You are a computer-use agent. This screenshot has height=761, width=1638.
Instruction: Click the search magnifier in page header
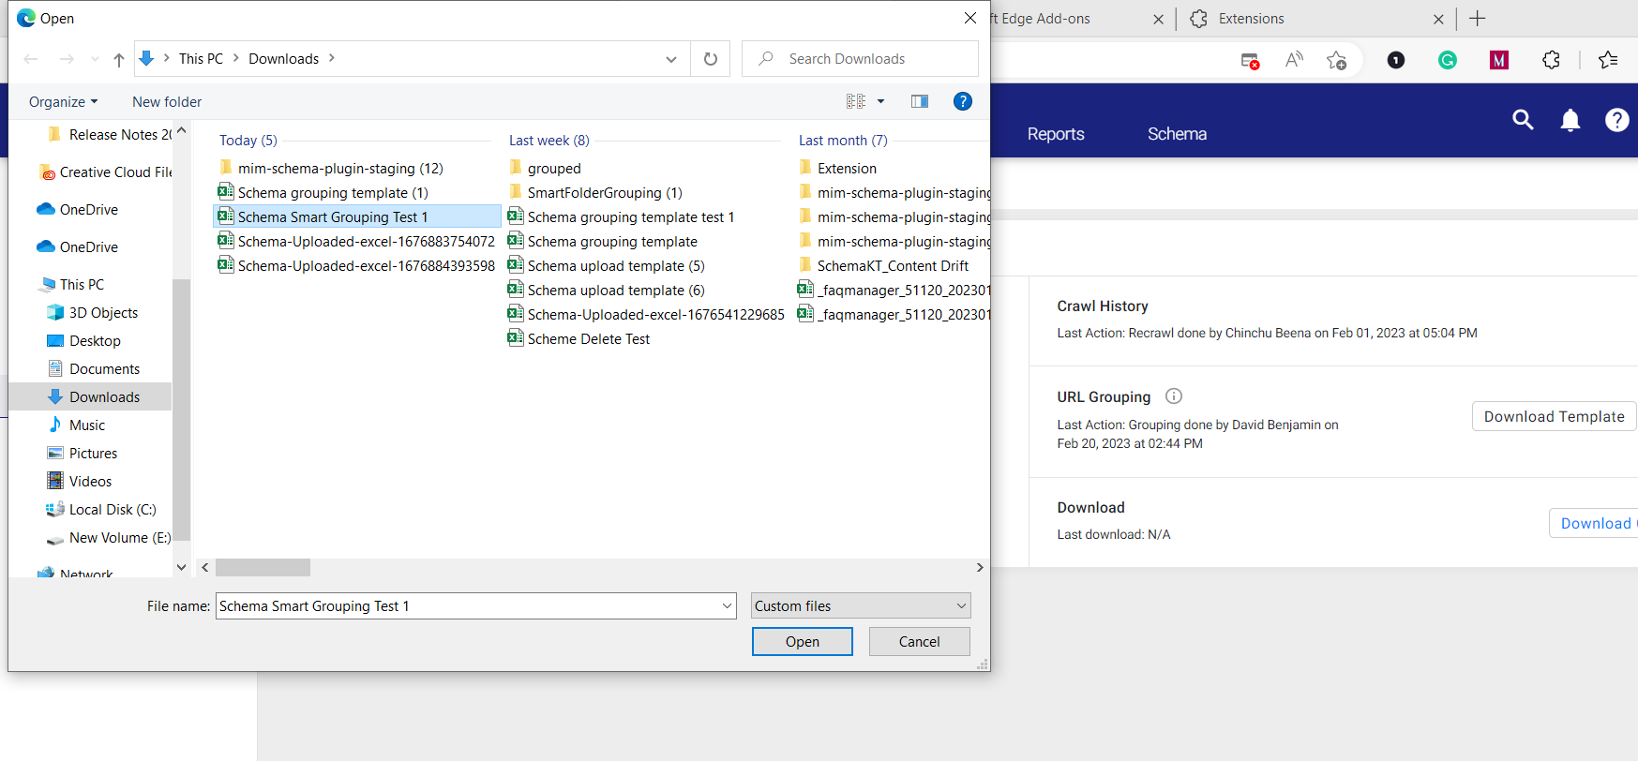pyautogui.click(x=1523, y=120)
